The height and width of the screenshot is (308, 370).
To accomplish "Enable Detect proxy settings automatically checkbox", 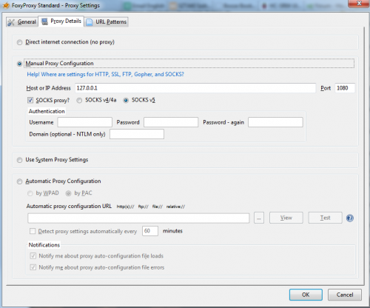I will click(x=33, y=231).
